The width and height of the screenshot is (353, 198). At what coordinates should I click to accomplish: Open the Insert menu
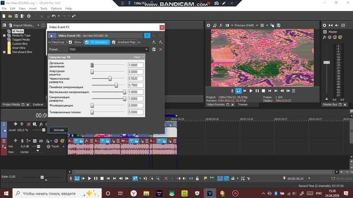[33, 9]
